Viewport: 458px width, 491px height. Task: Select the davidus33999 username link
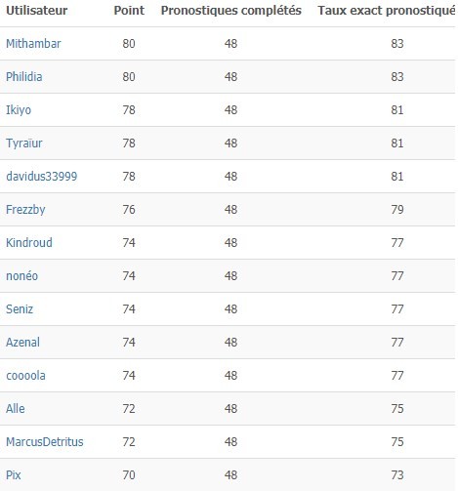42,177
